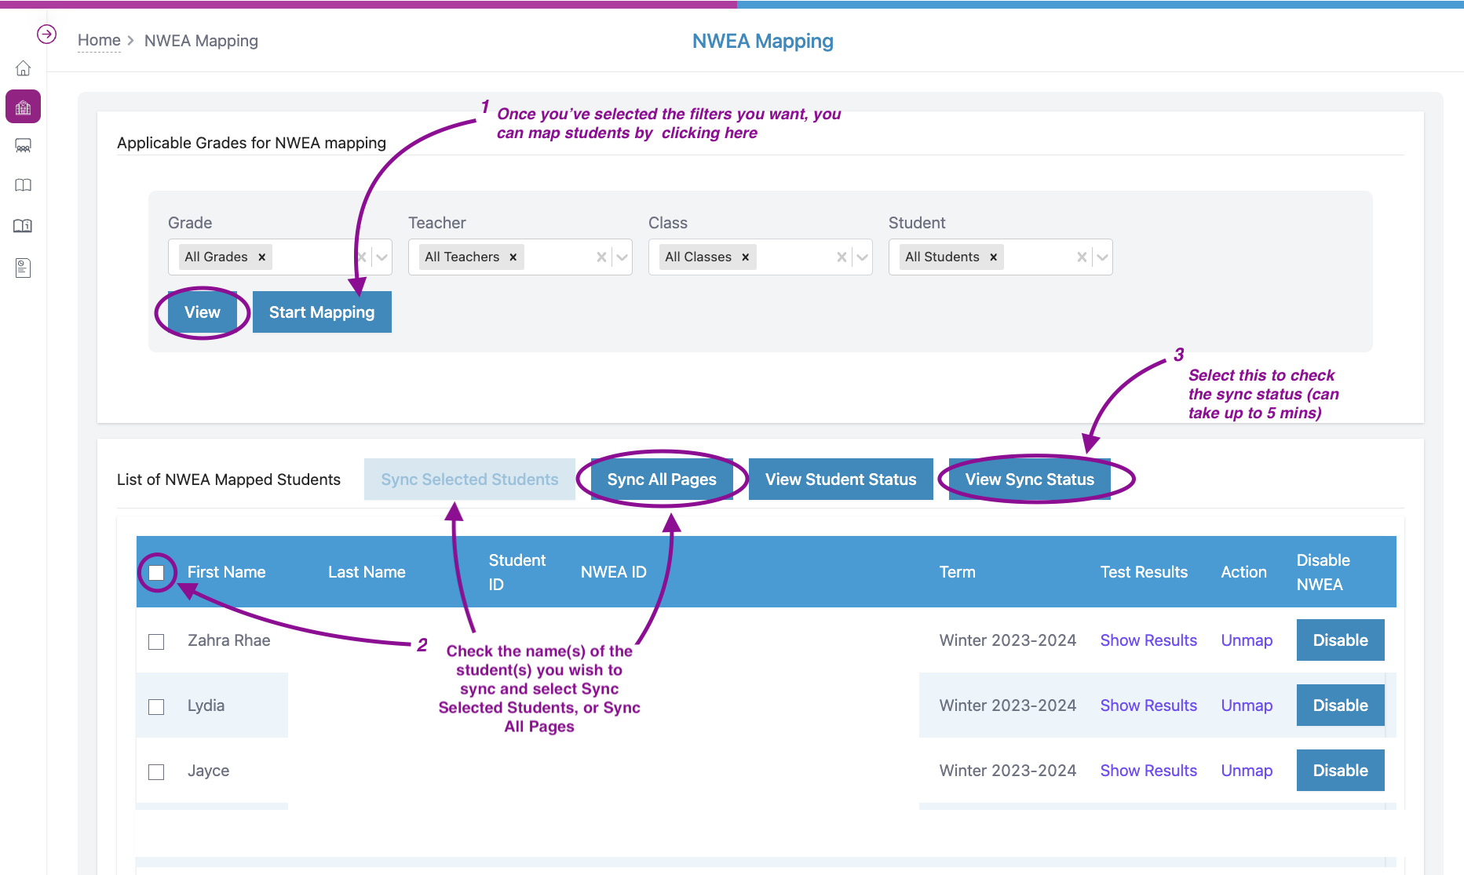Viewport: 1464px width, 875px height.
Task: Open View Student Status
Action: (841, 479)
